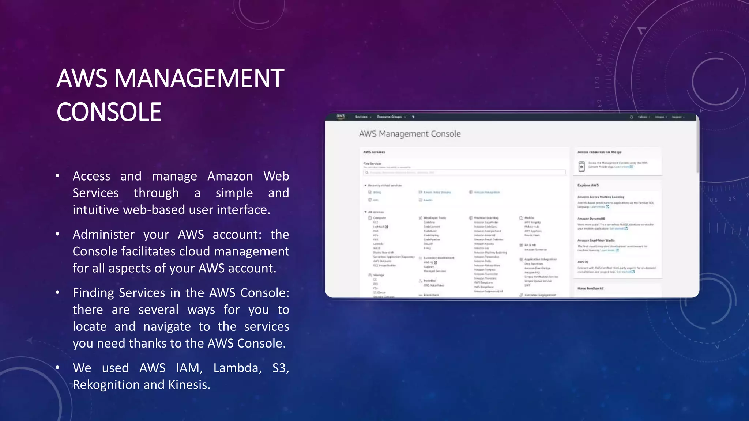
Task: Collapse the Recently visited services section
Action: (365, 186)
